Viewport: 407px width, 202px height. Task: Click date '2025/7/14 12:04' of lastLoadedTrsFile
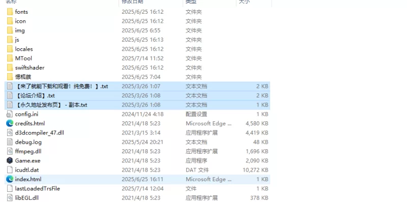[x=142, y=188]
